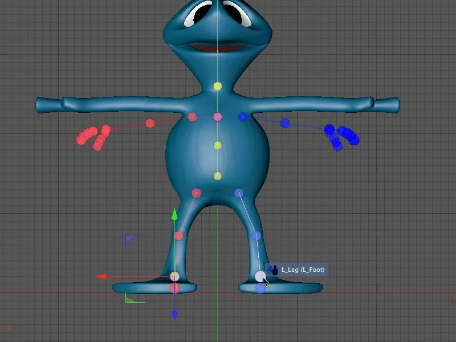Click the highlighted L_Leg (L_Foot) ankle joint
456x342 pixels.
tap(260, 276)
